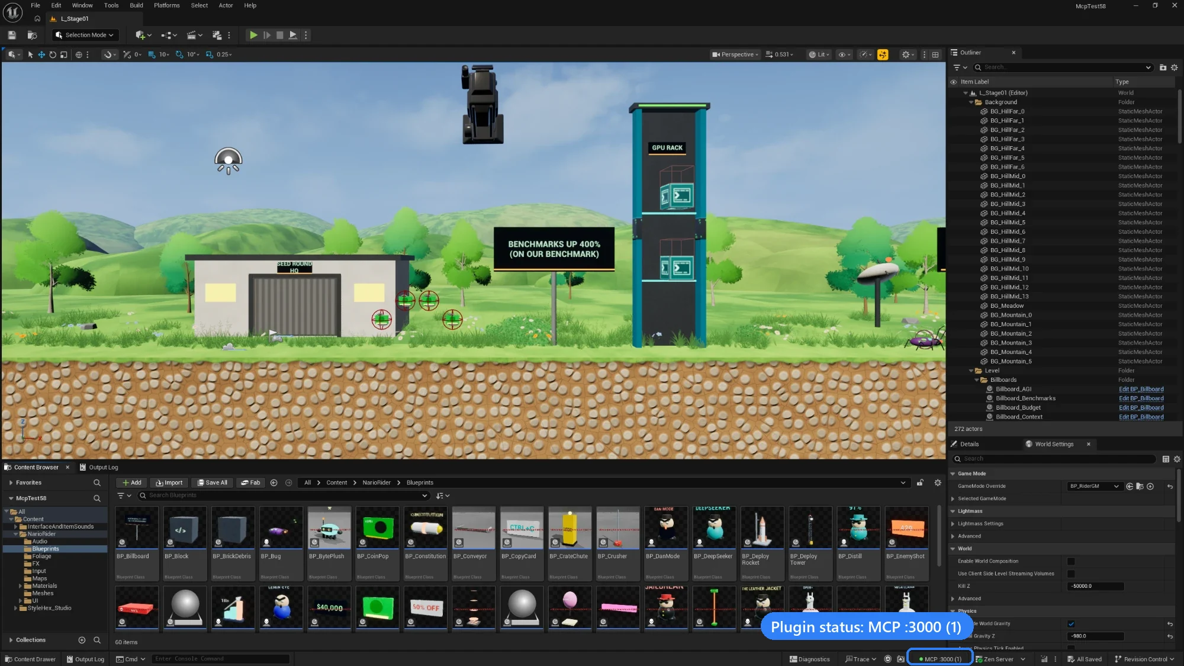Toggle Outliner visibility eye column header
The height and width of the screenshot is (666, 1184).
click(953, 82)
